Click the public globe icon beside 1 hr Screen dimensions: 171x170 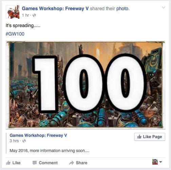34,15
